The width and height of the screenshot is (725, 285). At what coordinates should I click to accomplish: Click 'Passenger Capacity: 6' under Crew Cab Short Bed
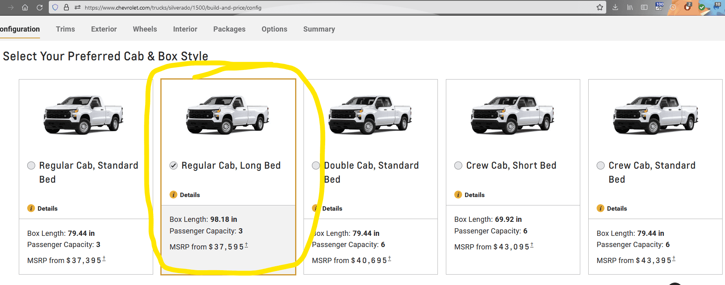click(x=491, y=231)
